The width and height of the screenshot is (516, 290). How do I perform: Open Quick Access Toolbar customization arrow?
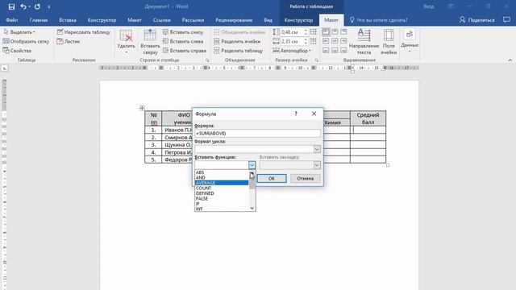tap(49, 7)
